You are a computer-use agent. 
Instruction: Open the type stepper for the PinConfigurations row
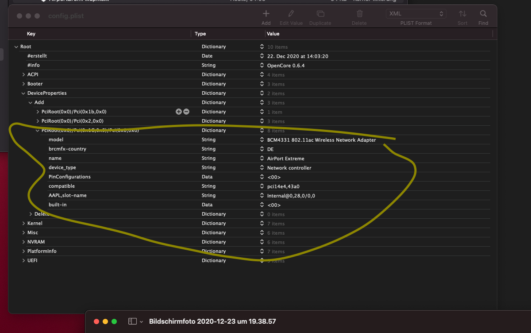pyautogui.click(x=262, y=177)
